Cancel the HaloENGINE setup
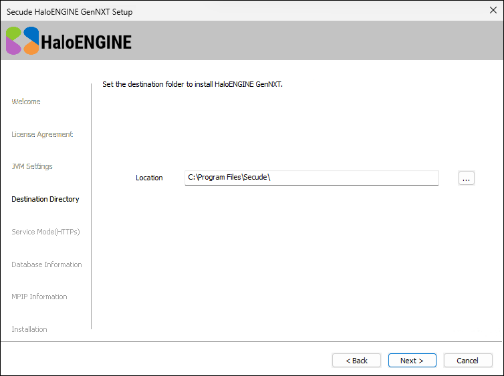Screen dimensions: 504x376 [x=468, y=360]
